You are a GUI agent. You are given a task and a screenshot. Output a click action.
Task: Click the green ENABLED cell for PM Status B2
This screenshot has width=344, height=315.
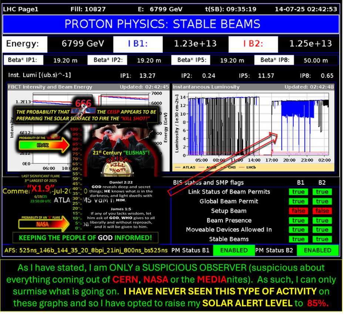[x=318, y=250]
